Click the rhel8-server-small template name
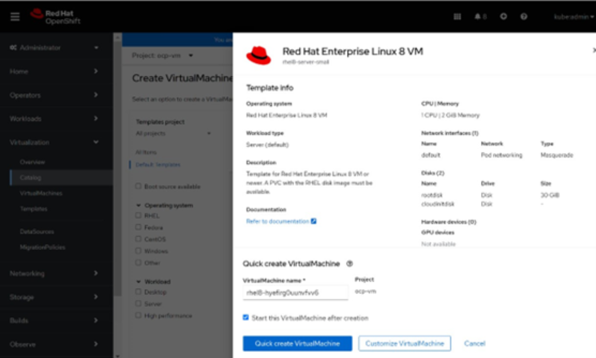The image size is (596, 358). (x=306, y=62)
